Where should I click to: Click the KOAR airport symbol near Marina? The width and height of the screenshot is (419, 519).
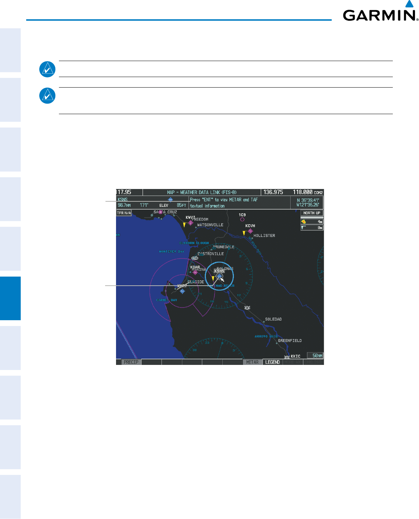[x=195, y=272]
